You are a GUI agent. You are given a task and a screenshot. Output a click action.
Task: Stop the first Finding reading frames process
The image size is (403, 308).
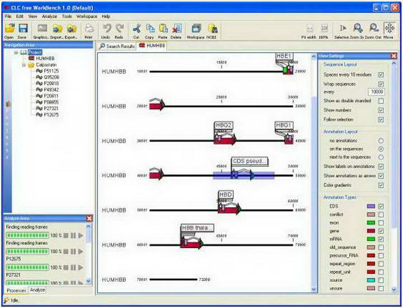66,235
